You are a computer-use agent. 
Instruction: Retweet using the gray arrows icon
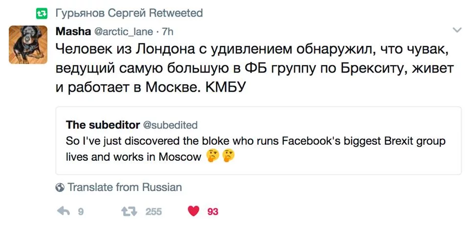tap(129, 211)
